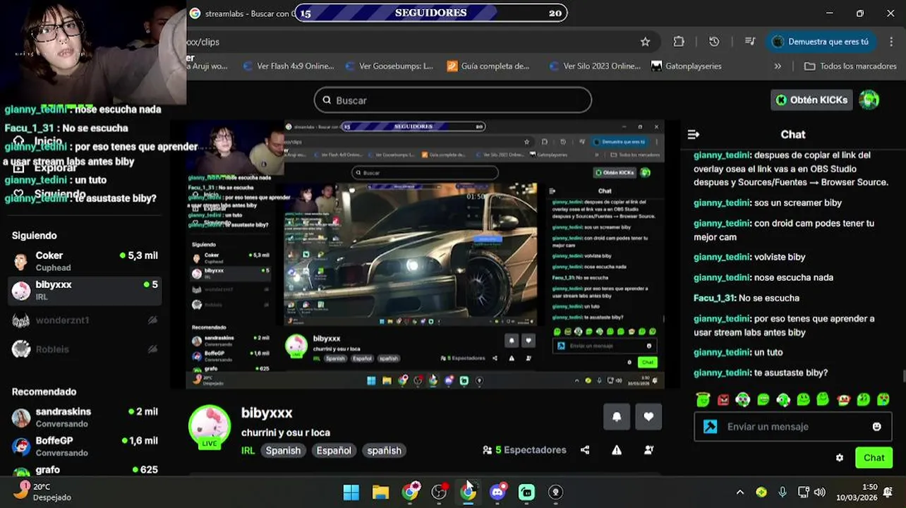Select the 'spañish' tag
906x508 pixels.
click(384, 450)
